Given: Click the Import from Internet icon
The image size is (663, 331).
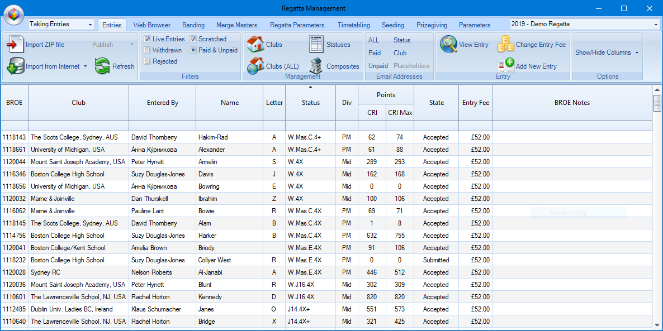Looking at the screenshot, I should [15, 66].
